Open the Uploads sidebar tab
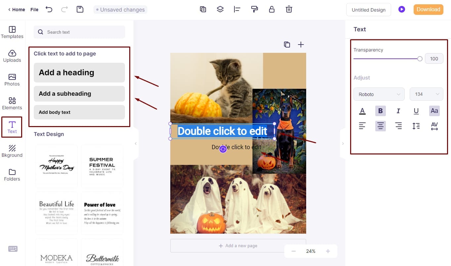Image resolution: width=451 pixels, height=266 pixels. [12, 56]
